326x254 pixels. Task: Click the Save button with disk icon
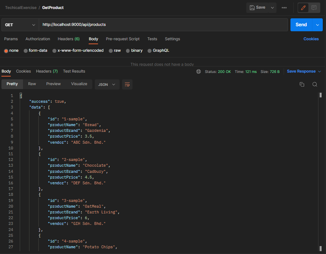coord(259,8)
